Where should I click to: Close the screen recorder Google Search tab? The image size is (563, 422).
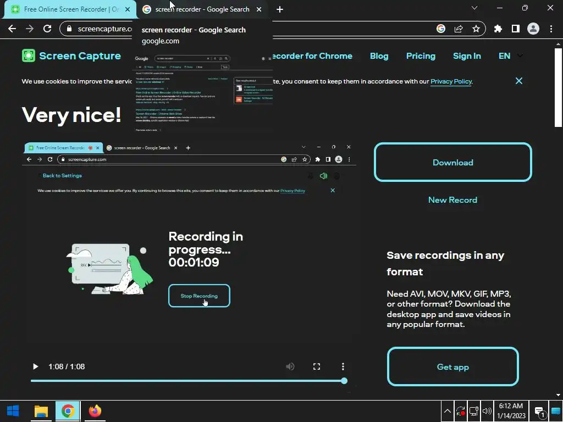click(x=259, y=9)
